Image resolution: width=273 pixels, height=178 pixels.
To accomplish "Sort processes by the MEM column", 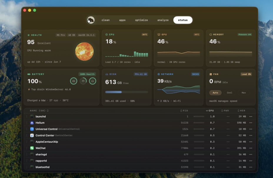I will (x=242, y=111).
